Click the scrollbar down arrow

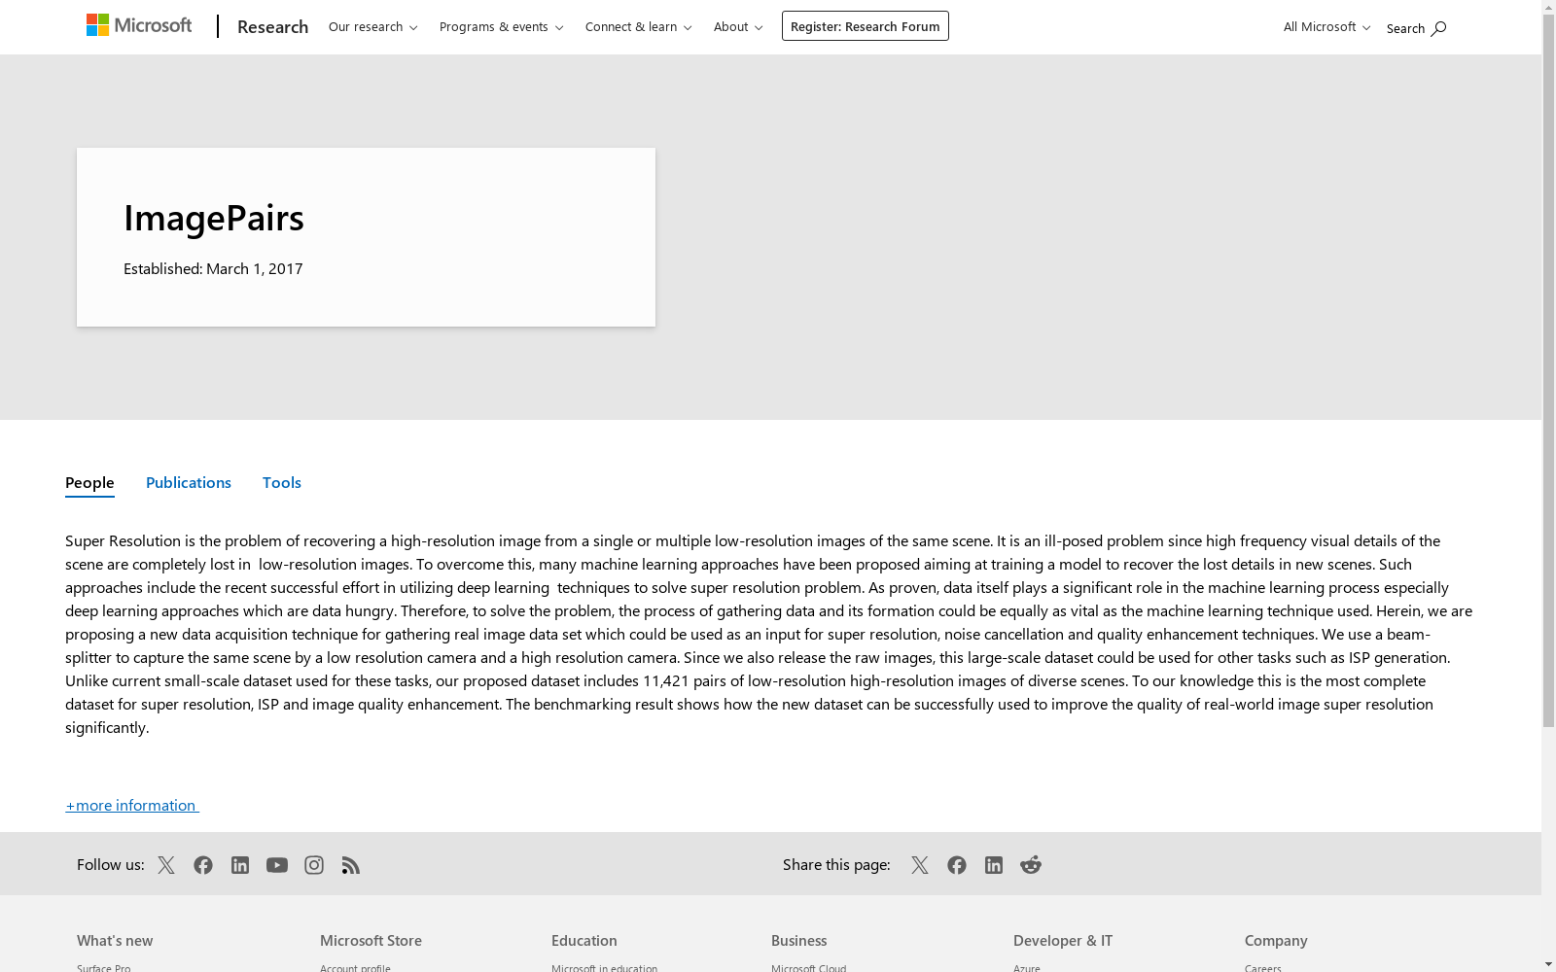tap(1549, 964)
